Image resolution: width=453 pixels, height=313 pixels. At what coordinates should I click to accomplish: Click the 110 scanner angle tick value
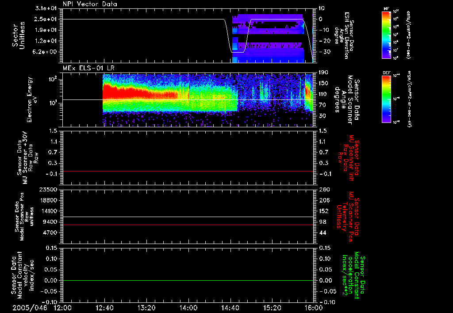[324, 94]
